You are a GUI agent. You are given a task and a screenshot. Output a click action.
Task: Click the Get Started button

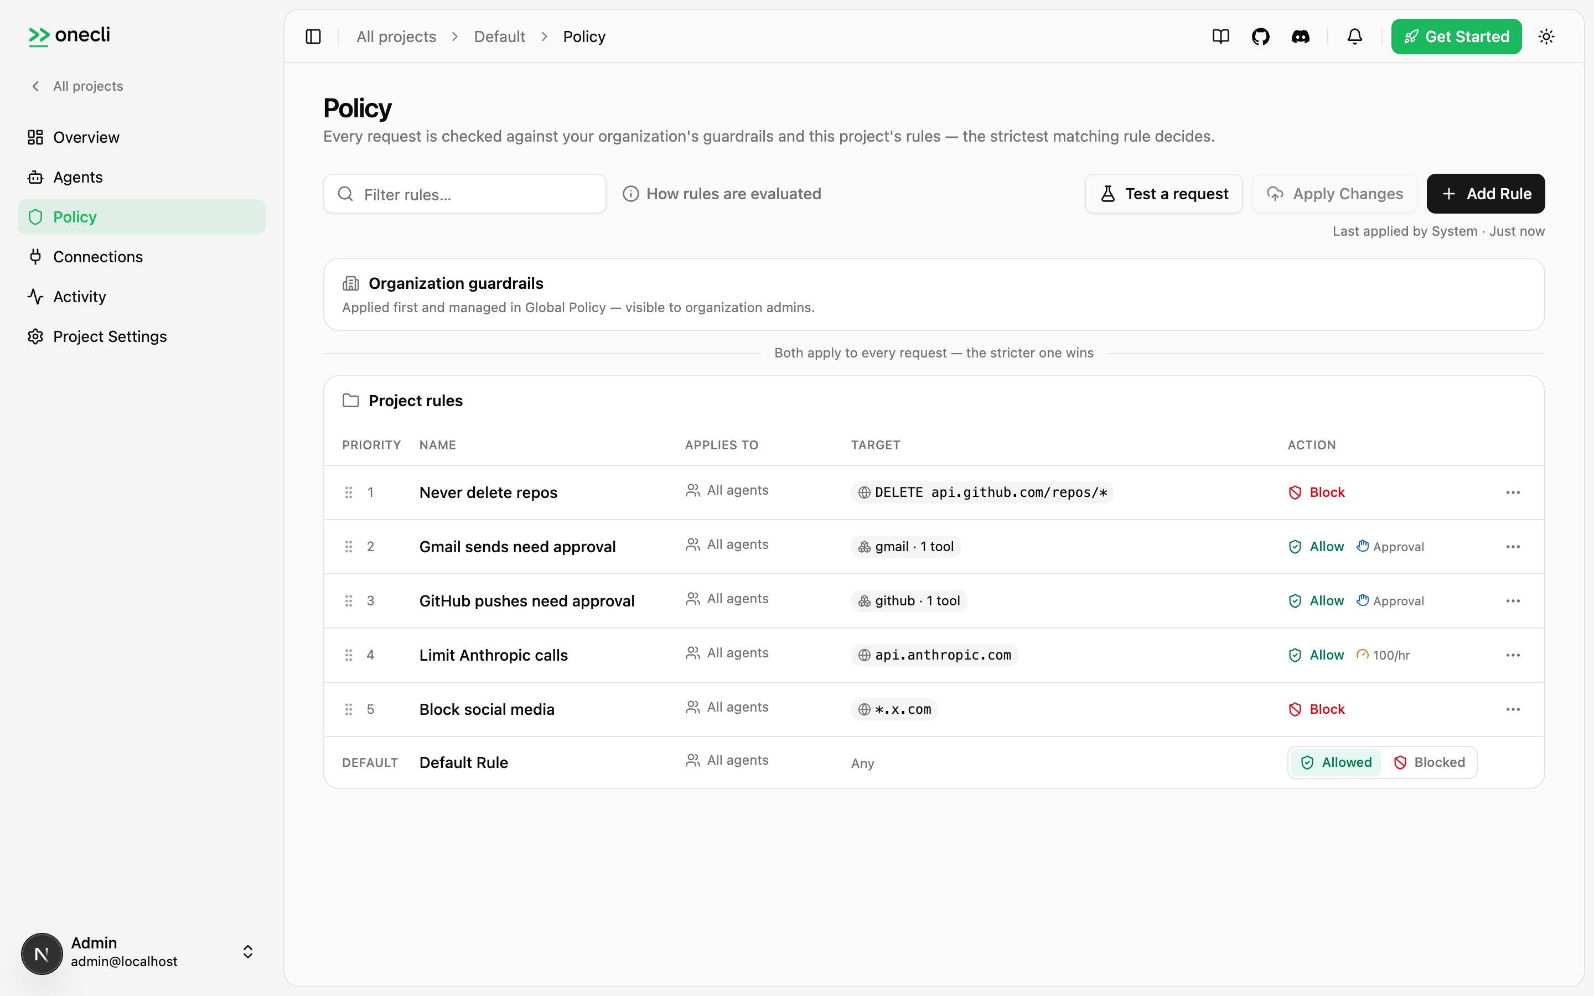[1456, 37]
